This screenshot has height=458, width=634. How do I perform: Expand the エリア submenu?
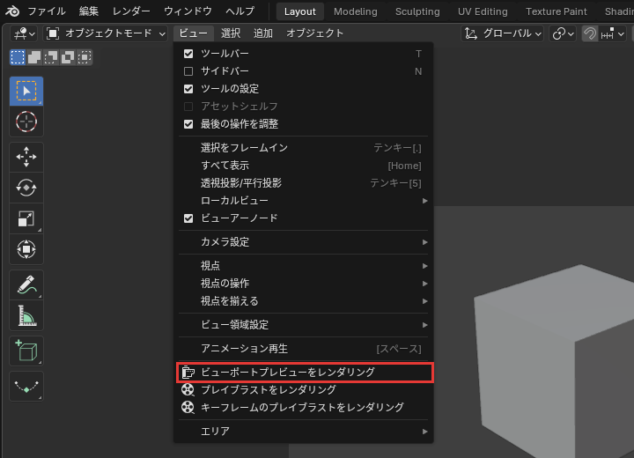[x=303, y=432]
